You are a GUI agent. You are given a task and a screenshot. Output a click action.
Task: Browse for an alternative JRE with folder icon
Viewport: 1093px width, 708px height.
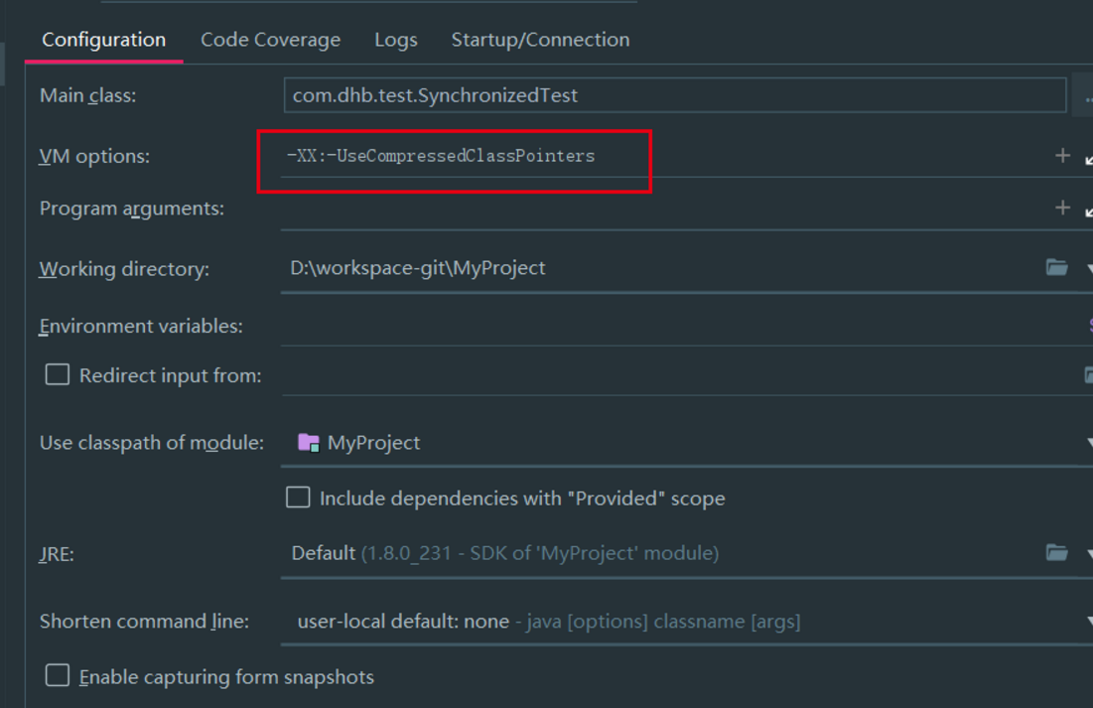pyautogui.click(x=1058, y=553)
